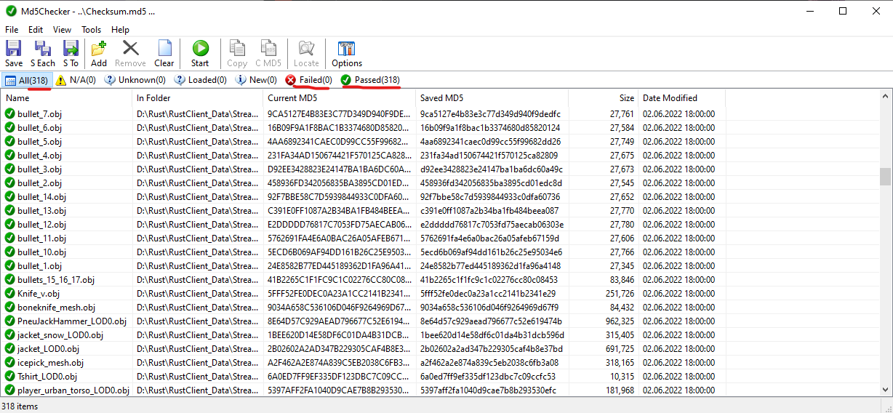Select the Unknown(0) filter tab
The width and height of the screenshot is (893, 413).
click(135, 80)
